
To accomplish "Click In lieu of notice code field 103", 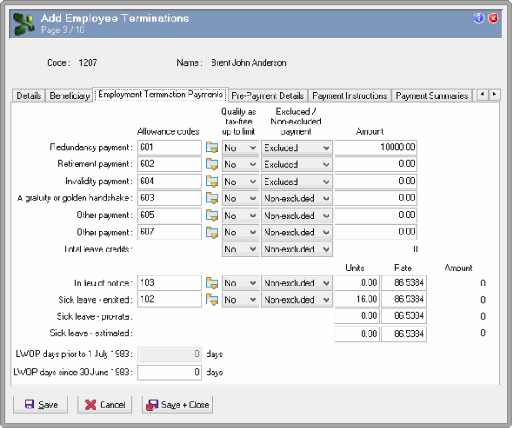I will coord(170,282).
